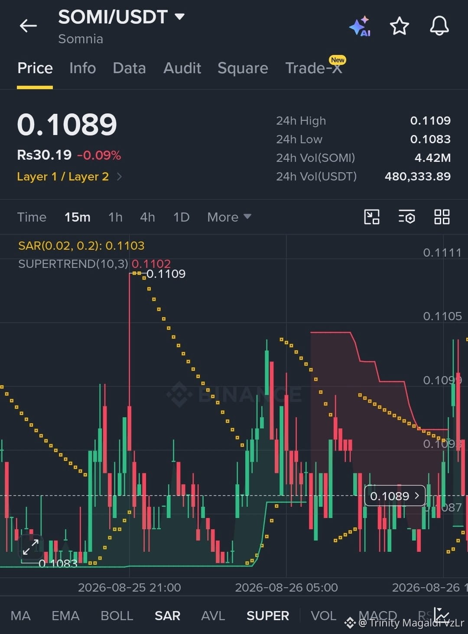Select the 4h interval
Screen dimensions: 468x634
(147, 217)
